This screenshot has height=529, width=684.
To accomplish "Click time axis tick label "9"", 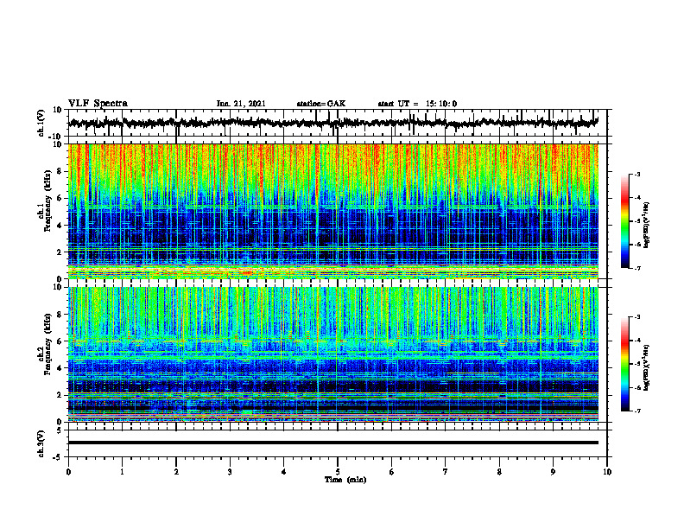I will (x=553, y=472).
